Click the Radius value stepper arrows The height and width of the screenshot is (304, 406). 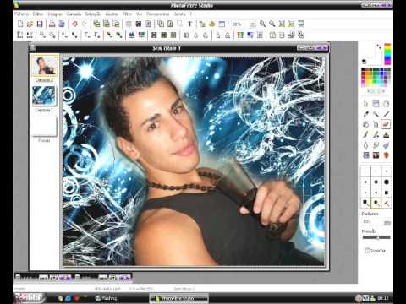387,223
